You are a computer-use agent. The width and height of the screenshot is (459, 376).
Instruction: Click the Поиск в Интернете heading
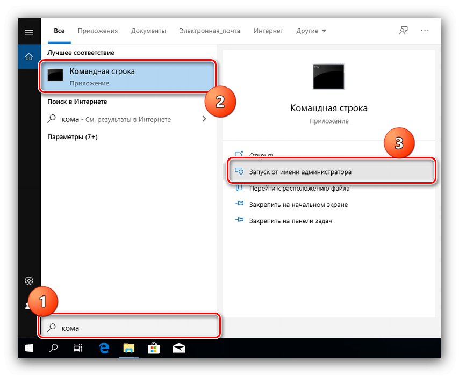click(x=77, y=102)
